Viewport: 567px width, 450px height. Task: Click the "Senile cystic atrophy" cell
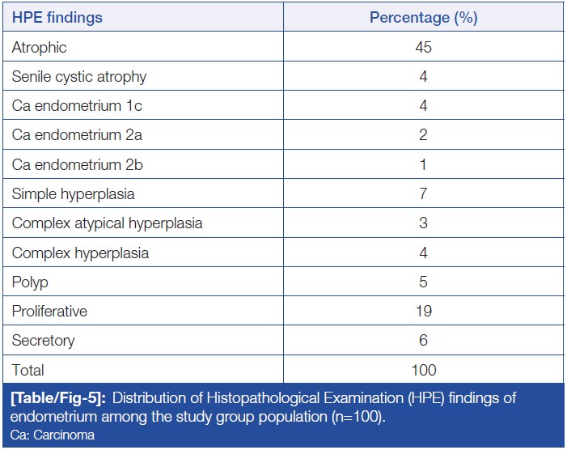click(x=78, y=77)
